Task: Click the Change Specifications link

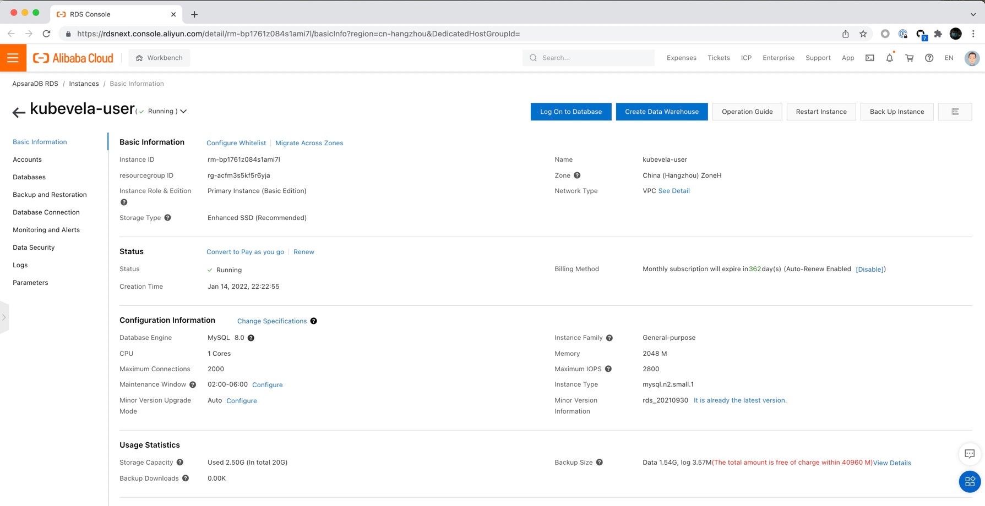Action: 271,321
